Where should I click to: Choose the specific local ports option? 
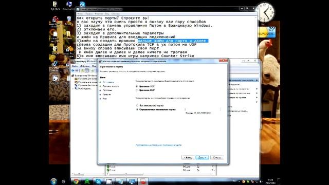[137, 109]
